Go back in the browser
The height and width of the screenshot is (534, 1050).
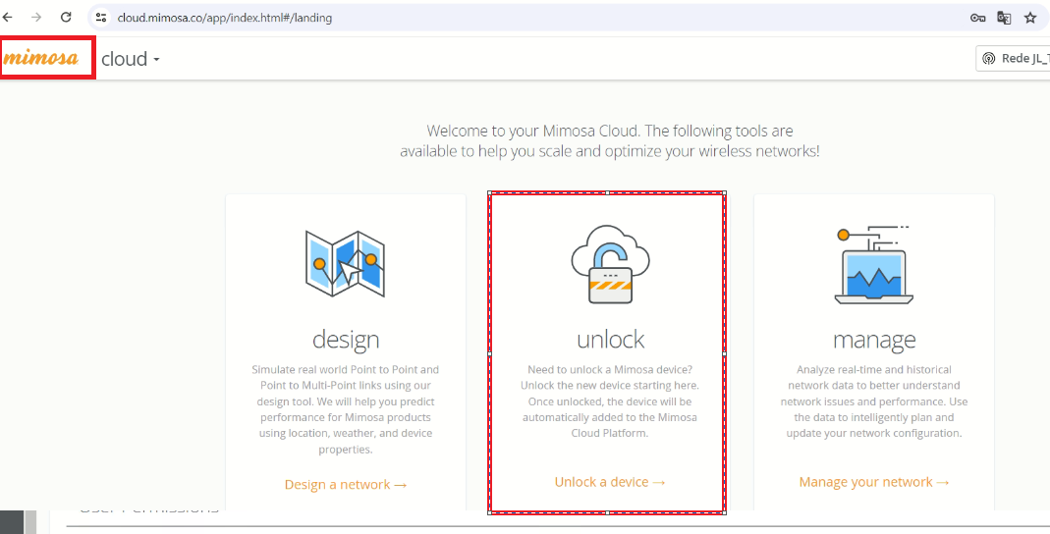pyautogui.click(x=8, y=18)
